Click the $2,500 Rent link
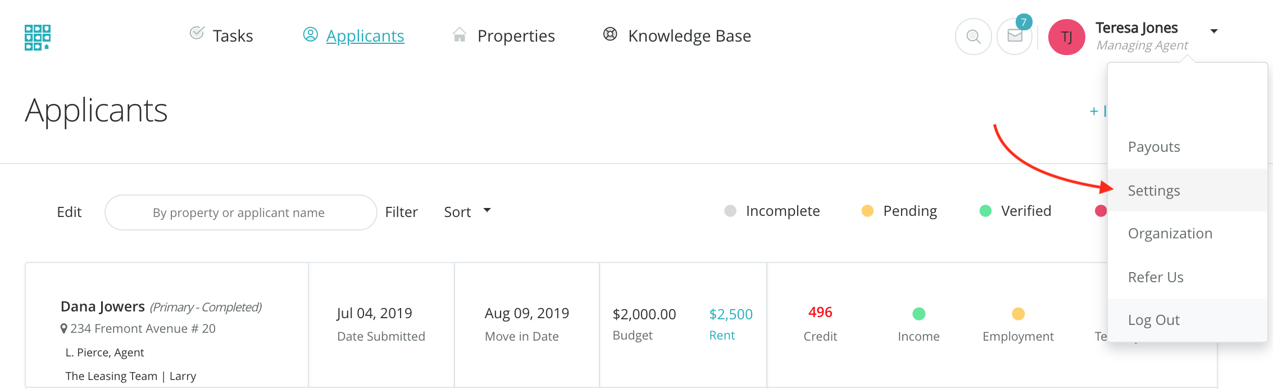 (x=730, y=314)
